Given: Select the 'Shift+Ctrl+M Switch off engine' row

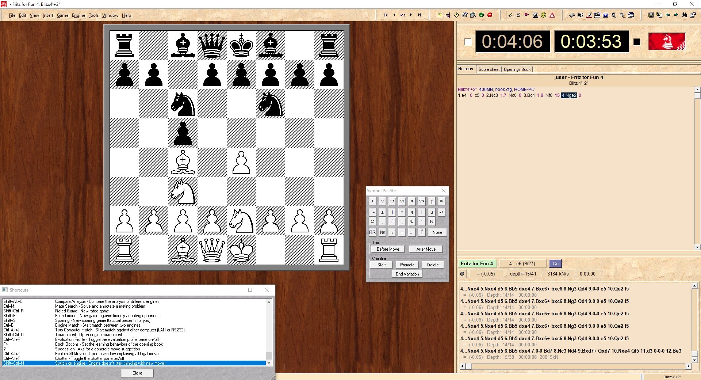Looking at the screenshot, I should point(134,363).
